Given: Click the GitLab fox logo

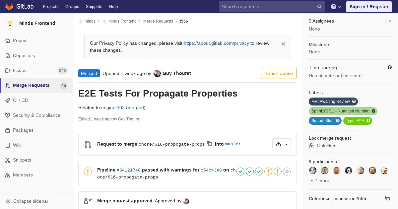Looking at the screenshot, I should [x=9, y=6].
